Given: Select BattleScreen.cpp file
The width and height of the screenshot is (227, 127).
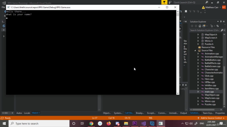Looking at the screenshot, I should (x=212, y=66).
